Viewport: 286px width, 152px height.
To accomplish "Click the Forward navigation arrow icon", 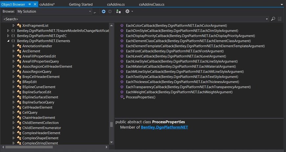I will point(110,11).
